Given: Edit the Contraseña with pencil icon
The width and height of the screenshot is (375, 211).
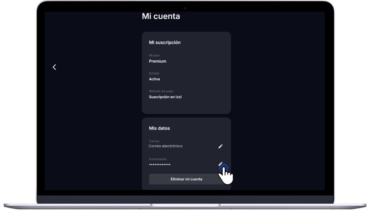Looking at the screenshot, I should 220,164.
